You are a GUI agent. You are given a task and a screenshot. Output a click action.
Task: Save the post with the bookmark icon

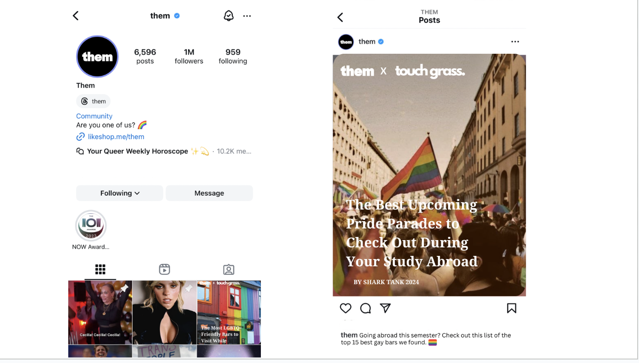click(511, 308)
